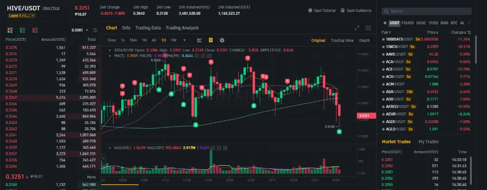Open favorites star tab in pair list

(385, 23)
